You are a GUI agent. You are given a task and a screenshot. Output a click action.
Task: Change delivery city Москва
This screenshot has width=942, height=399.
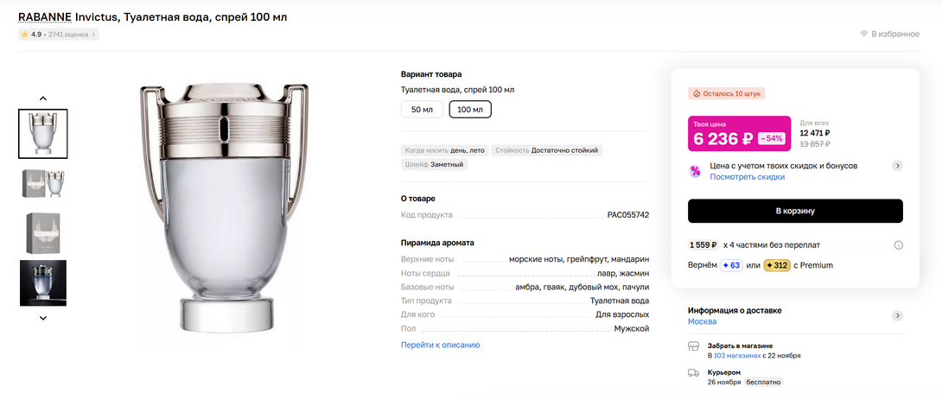coord(702,321)
